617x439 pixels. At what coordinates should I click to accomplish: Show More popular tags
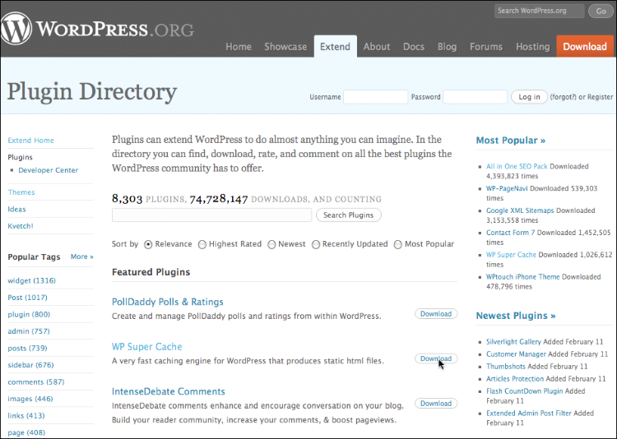(x=81, y=256)
